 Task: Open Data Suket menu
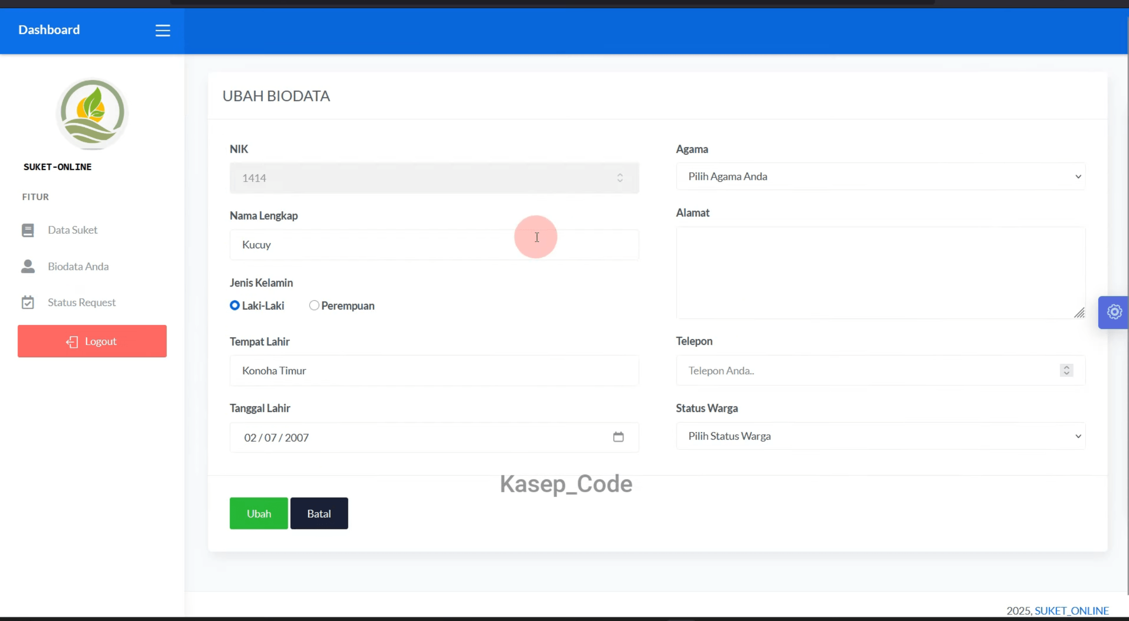pyautogui.click(x=72, y=230)
